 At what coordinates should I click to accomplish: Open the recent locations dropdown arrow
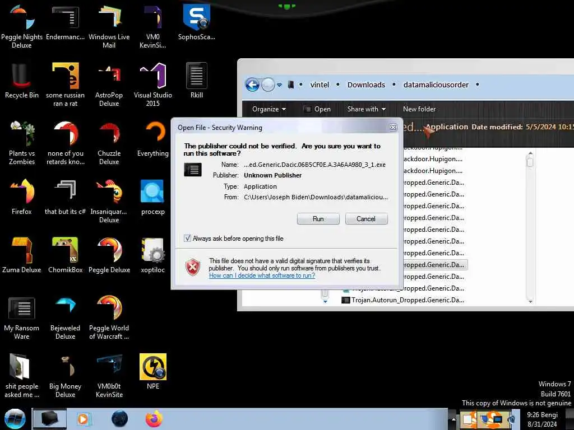pos(279,85)
